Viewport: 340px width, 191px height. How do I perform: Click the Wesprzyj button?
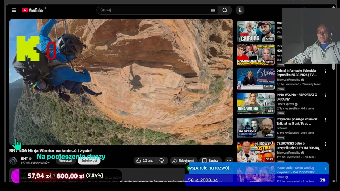66,160
